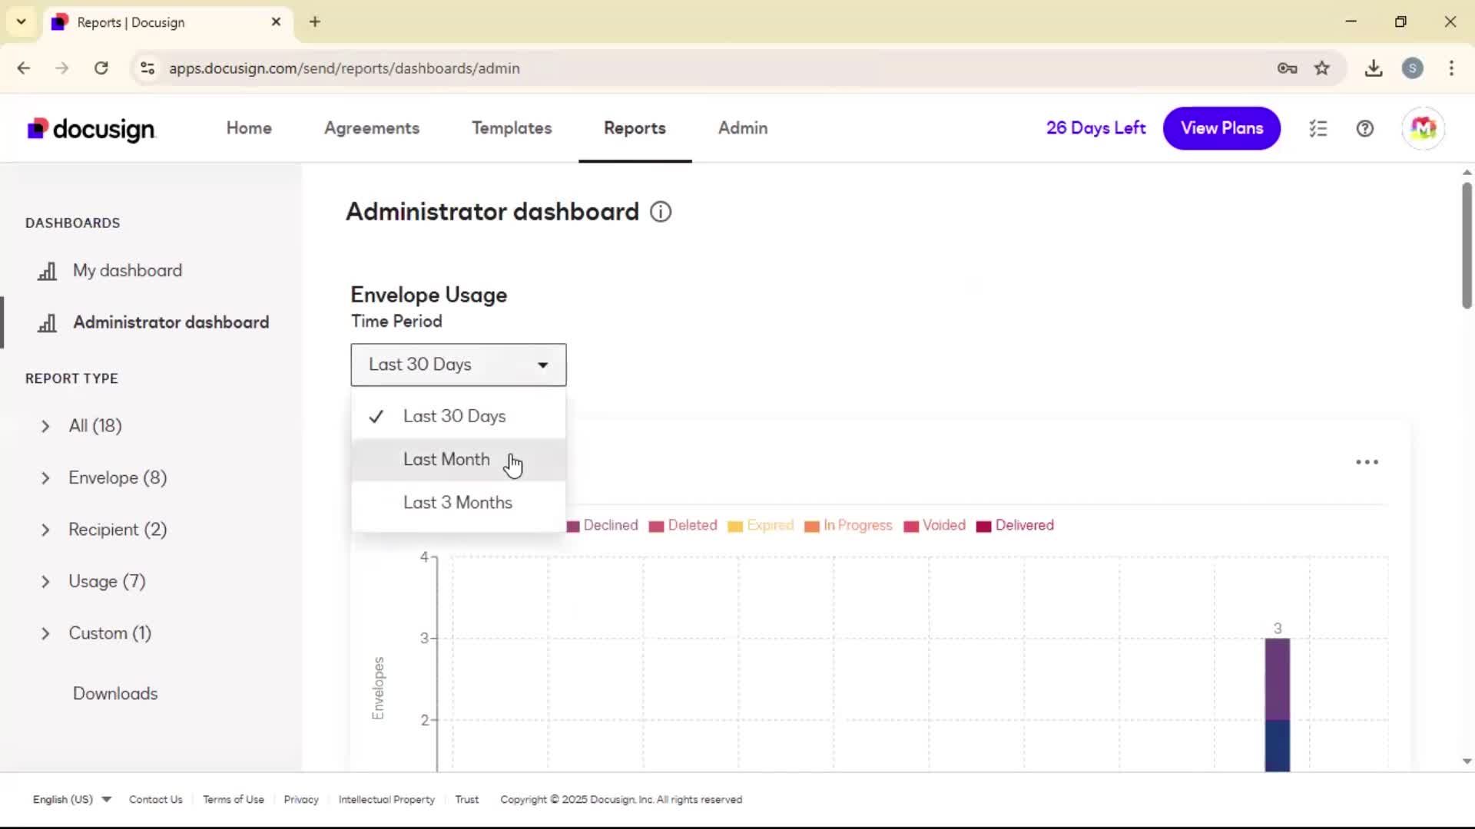Image resolution: width=1475 pixels, height=829 pixels.
Task: Open the Privacy footer link
Action: point(301,799)
